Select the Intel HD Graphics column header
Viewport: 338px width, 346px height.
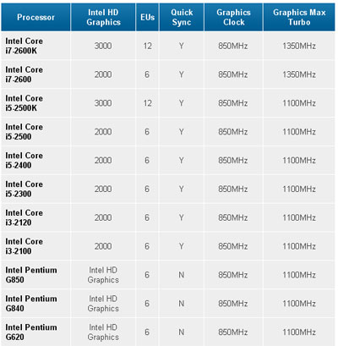coord(103,17)
